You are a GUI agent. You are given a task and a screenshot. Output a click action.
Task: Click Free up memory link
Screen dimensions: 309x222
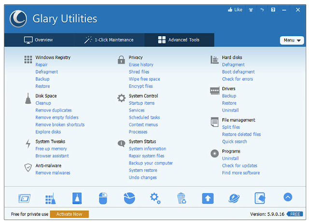click(51, 149)
